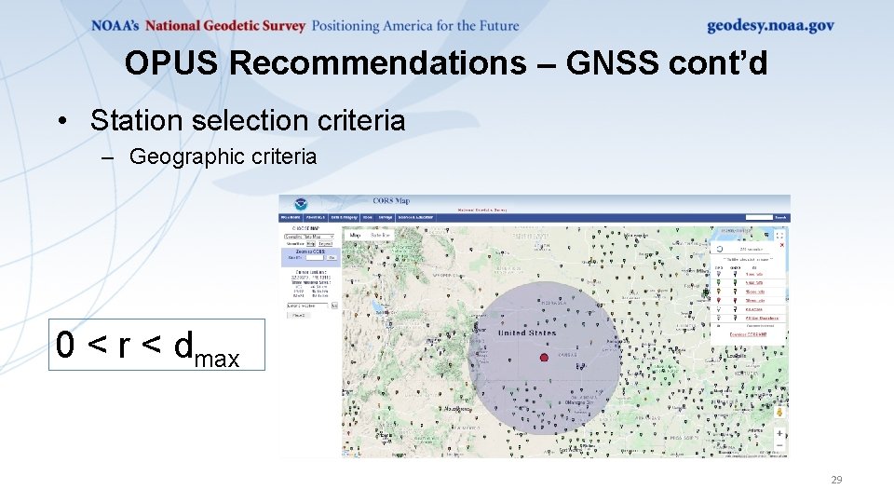Screen dimensions: 894x503
Task: Click the 'CORS Map' page heading
Action: [x=391, y=201]
